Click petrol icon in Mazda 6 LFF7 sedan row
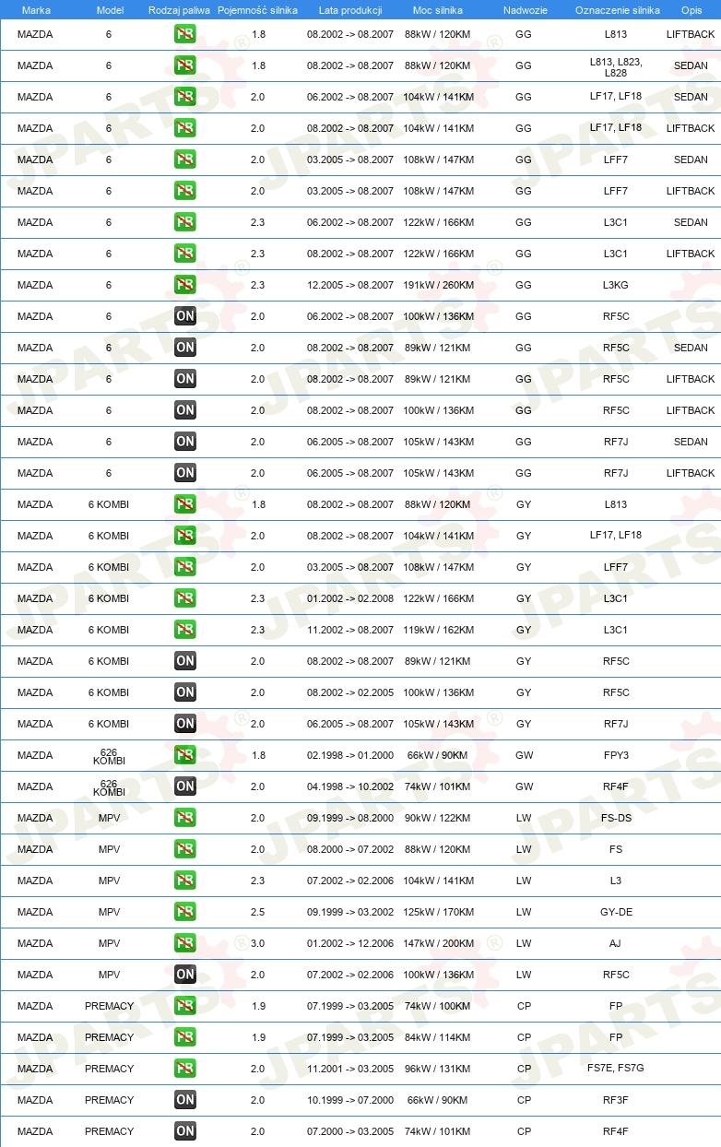The image size is (721, 1147). point(185,160)
